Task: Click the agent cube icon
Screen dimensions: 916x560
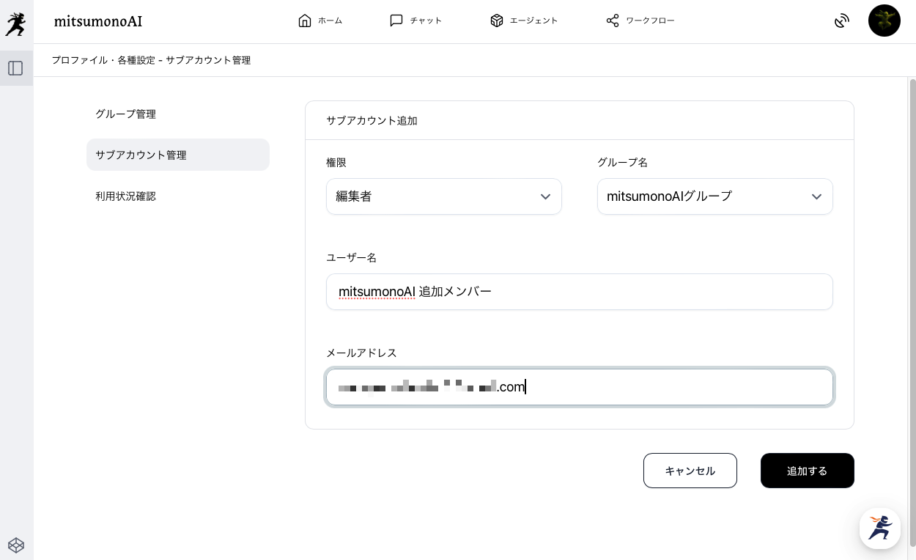Action: [497, 21]
